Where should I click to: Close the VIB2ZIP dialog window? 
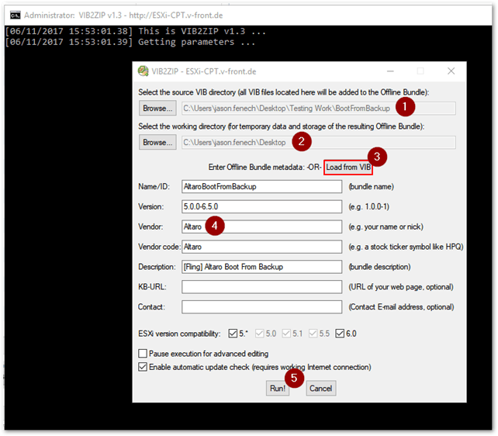pos(451,71)
